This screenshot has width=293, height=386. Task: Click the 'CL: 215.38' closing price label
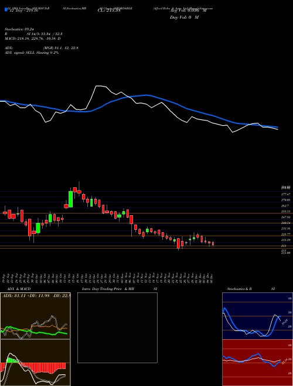click(109, 11)
